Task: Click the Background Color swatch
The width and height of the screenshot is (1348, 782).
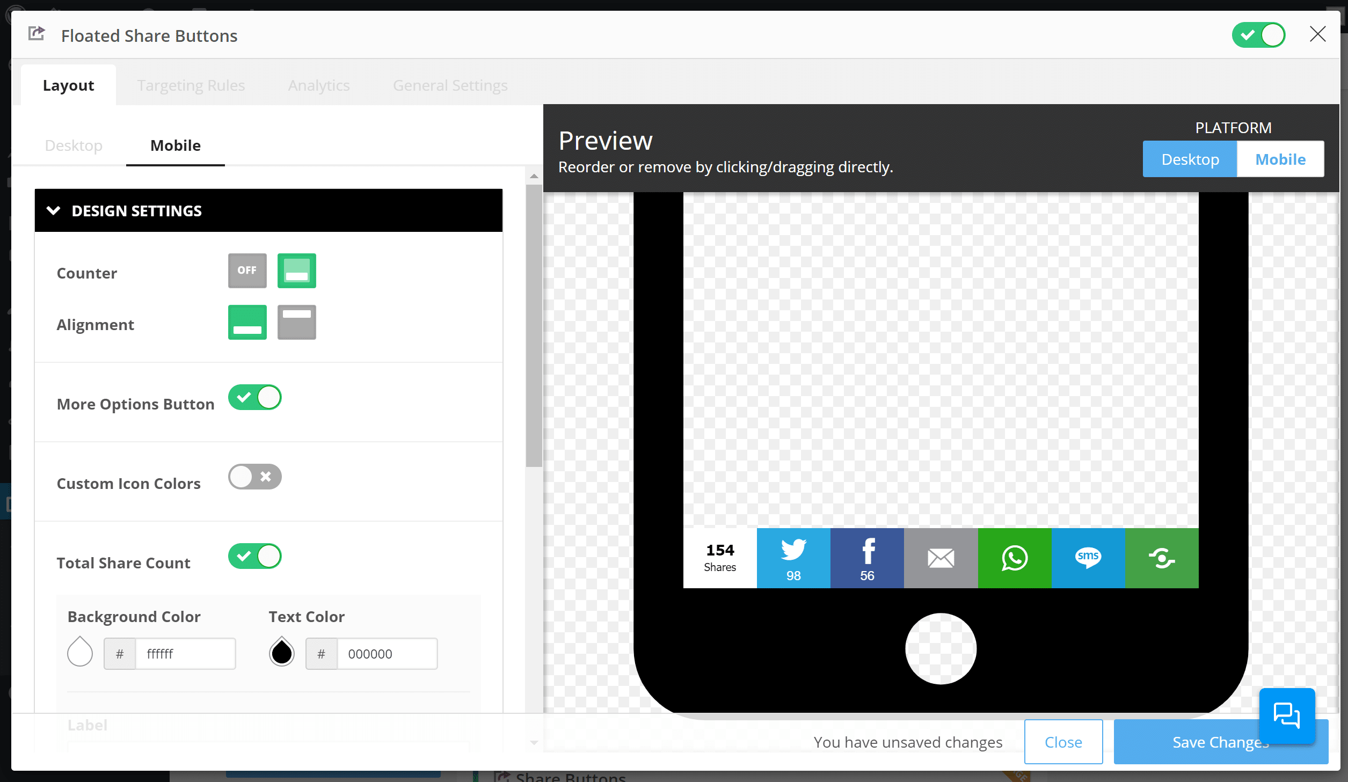Action: (80, 654)
